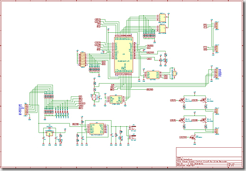Select the left-edge connector with blue pin labels
This screenshot has width=246, height=171.
(x=26, y=109)
